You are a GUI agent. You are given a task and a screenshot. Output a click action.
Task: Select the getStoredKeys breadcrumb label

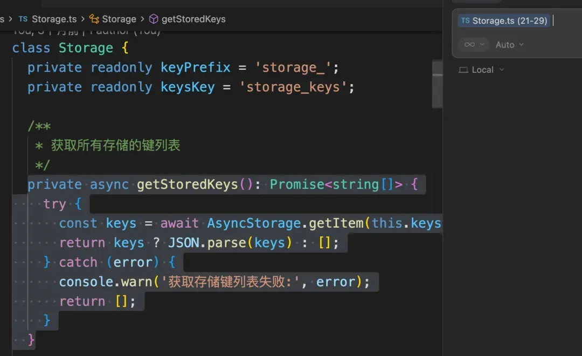[x=193, y=19]
